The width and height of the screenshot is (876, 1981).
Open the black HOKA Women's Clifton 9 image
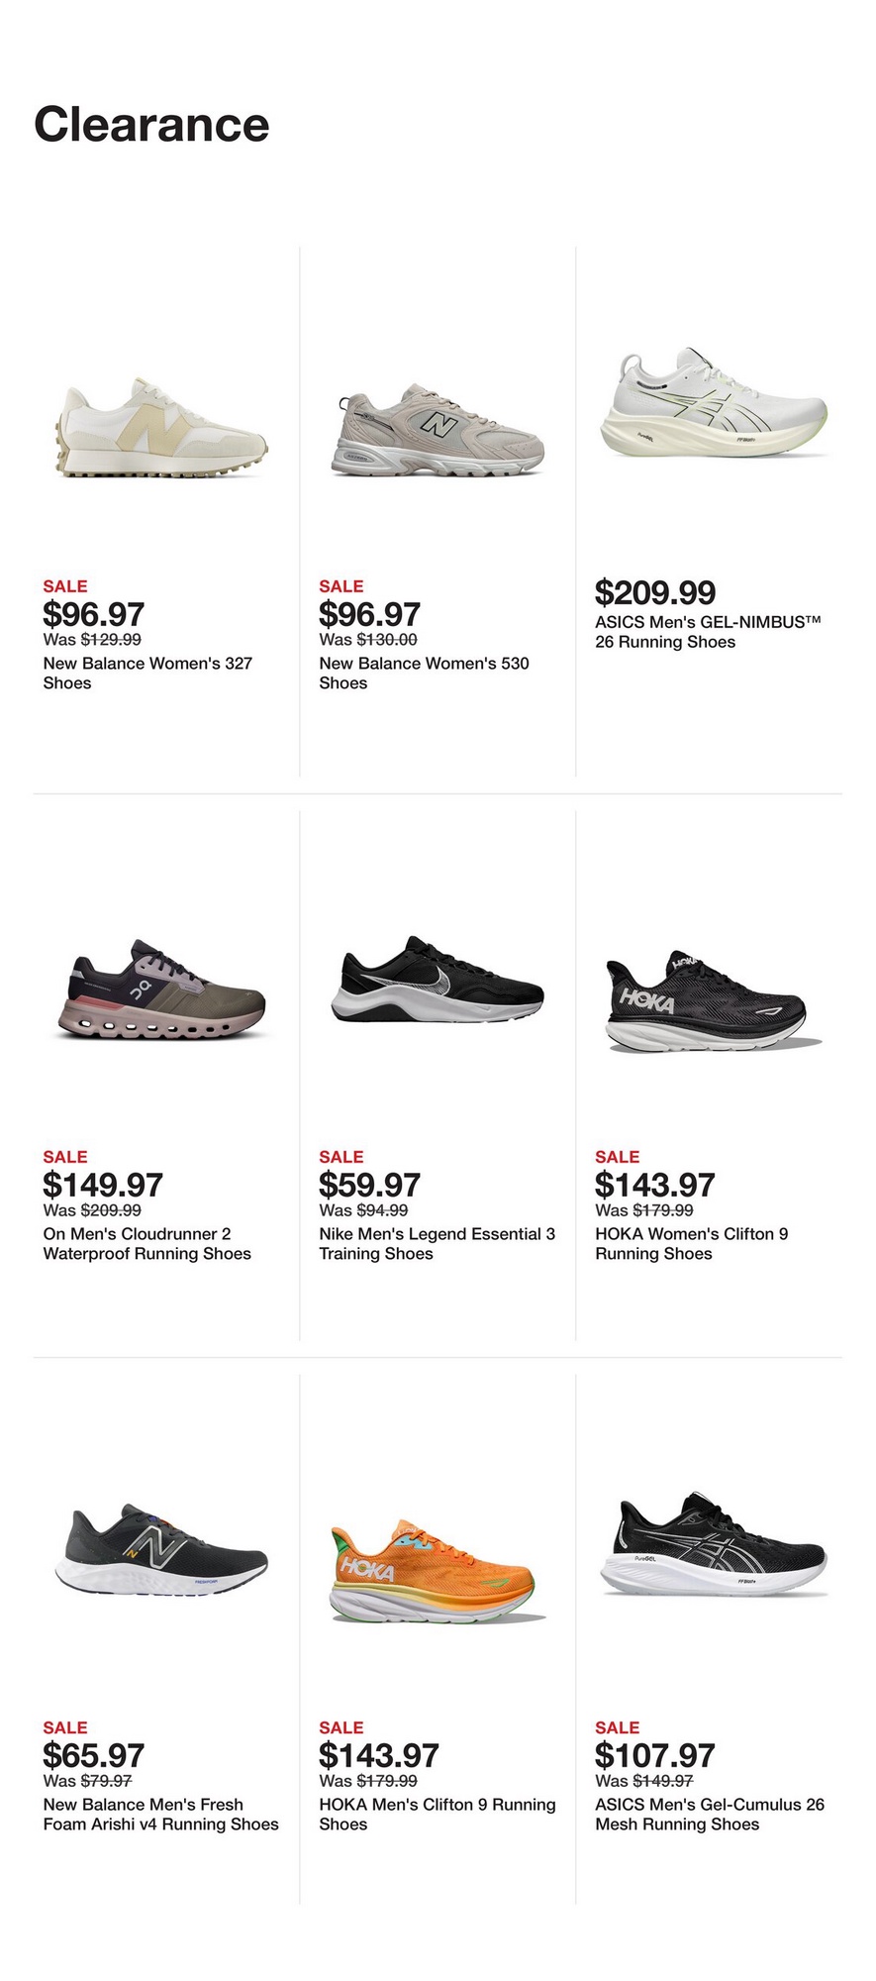click(713, 1000)
